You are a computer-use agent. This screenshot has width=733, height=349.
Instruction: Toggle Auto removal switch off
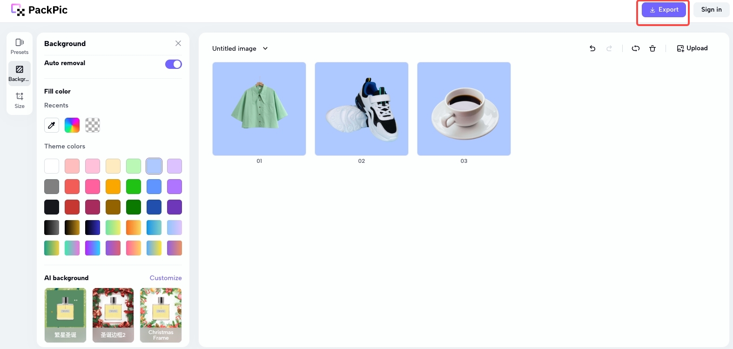pos(174,64)
